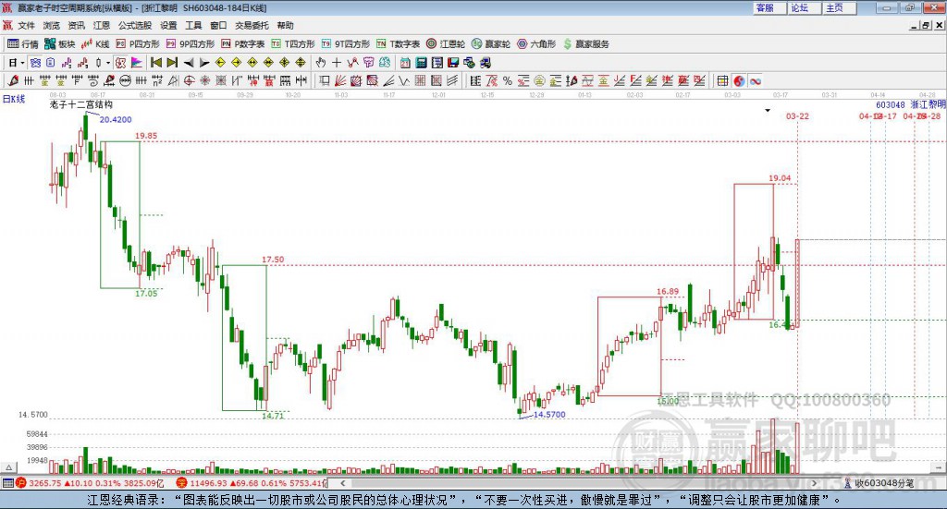Open the chart's small black dropdown triangle
This screenshot has height=509, width=947.
pos(768,111)
